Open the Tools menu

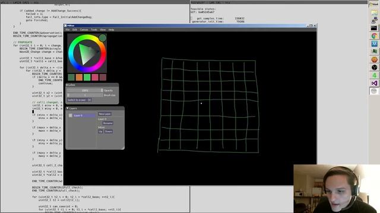(x=94, y=30)
